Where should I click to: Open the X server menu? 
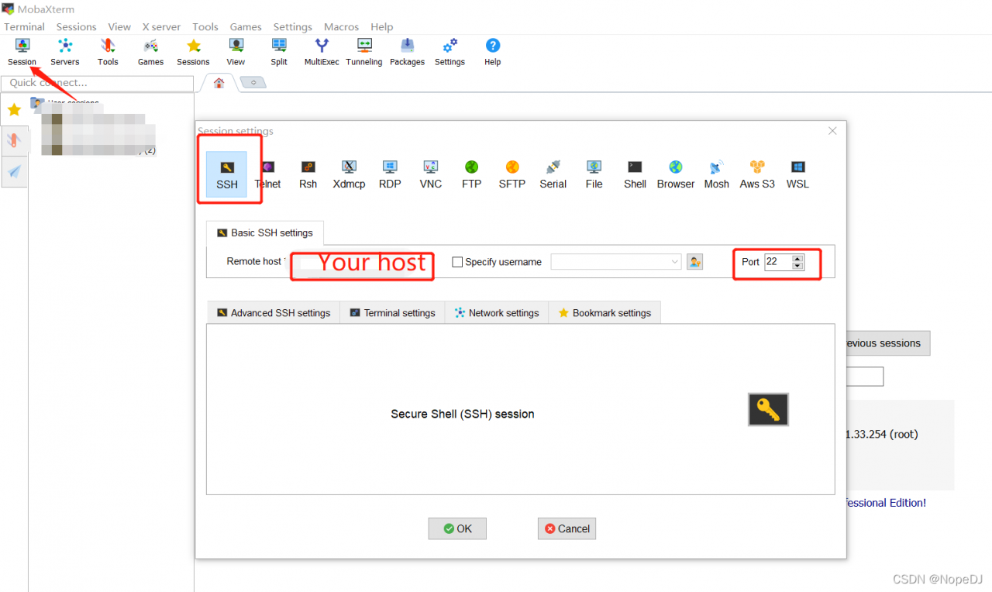point(161,26)
